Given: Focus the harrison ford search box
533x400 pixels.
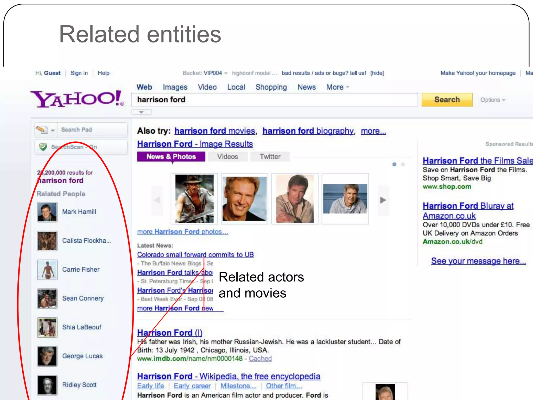Looking at the screenshot, I should [274, 100].
